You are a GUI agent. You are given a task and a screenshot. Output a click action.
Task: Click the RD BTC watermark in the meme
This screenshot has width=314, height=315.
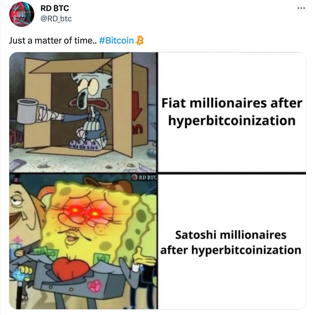point(144,177)
